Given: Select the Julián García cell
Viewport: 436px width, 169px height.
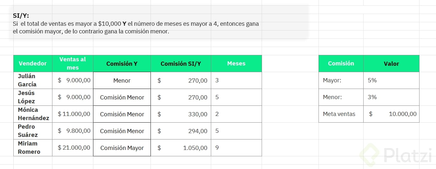Looking at the screenshot, I should click(x=33, y=80).
